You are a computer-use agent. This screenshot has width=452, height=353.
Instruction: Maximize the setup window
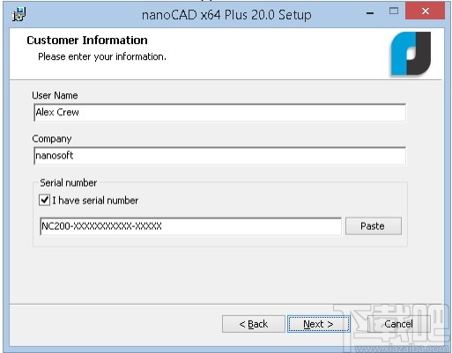394,11
